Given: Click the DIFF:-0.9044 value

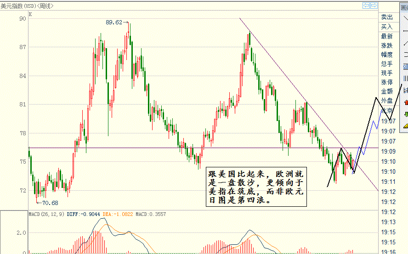Looking at the screenshot, I should 83,214.
